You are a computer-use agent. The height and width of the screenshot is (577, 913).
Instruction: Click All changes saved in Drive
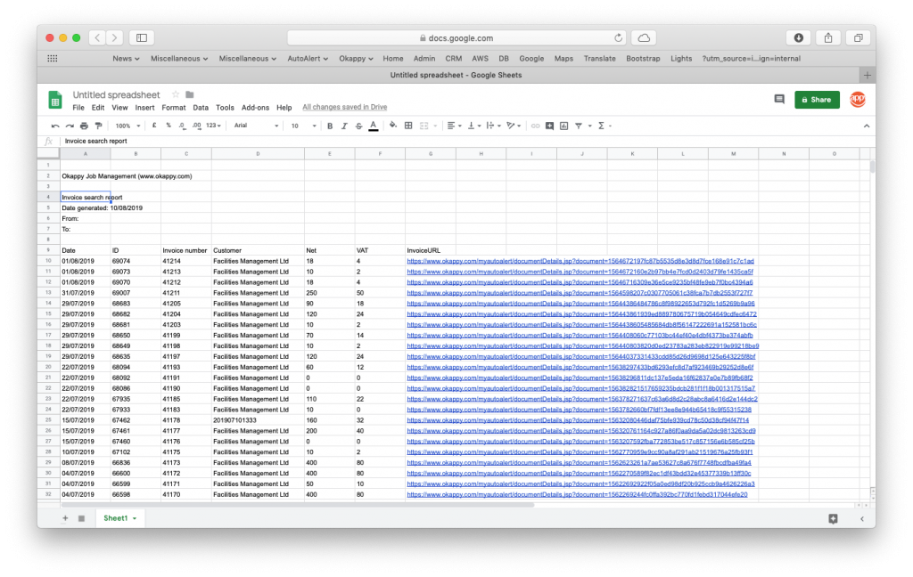tap(345, 107)
